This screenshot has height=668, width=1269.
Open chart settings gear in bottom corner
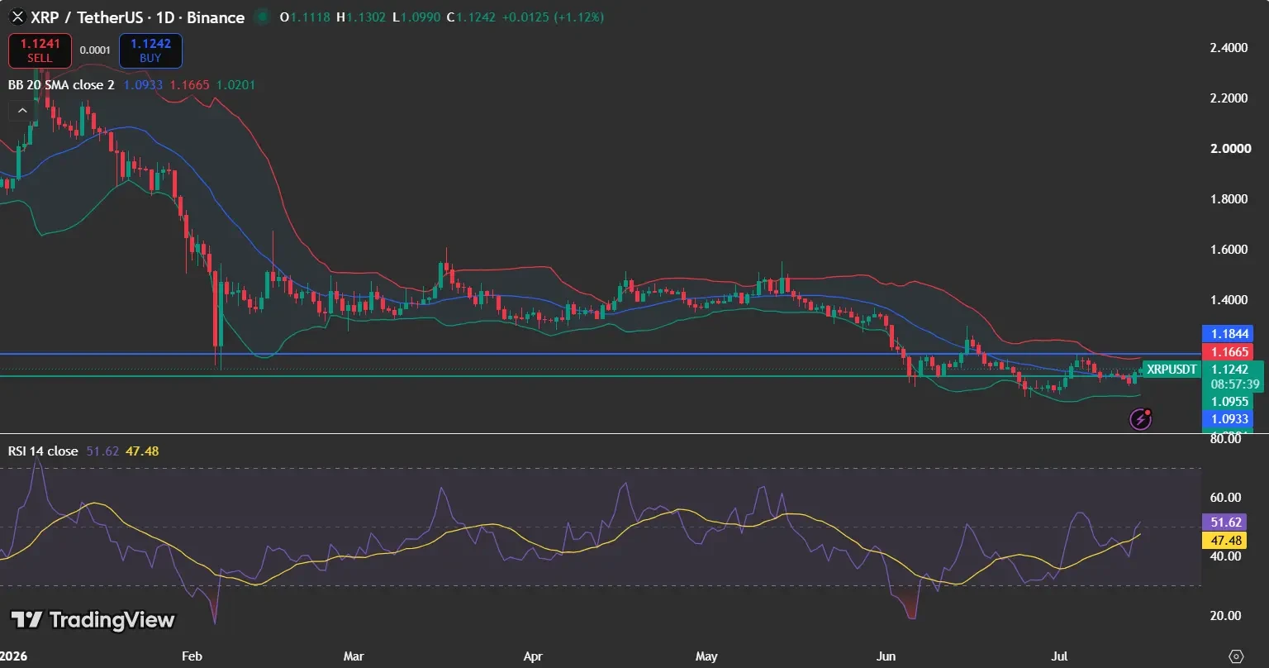[x=1236, y=656]
